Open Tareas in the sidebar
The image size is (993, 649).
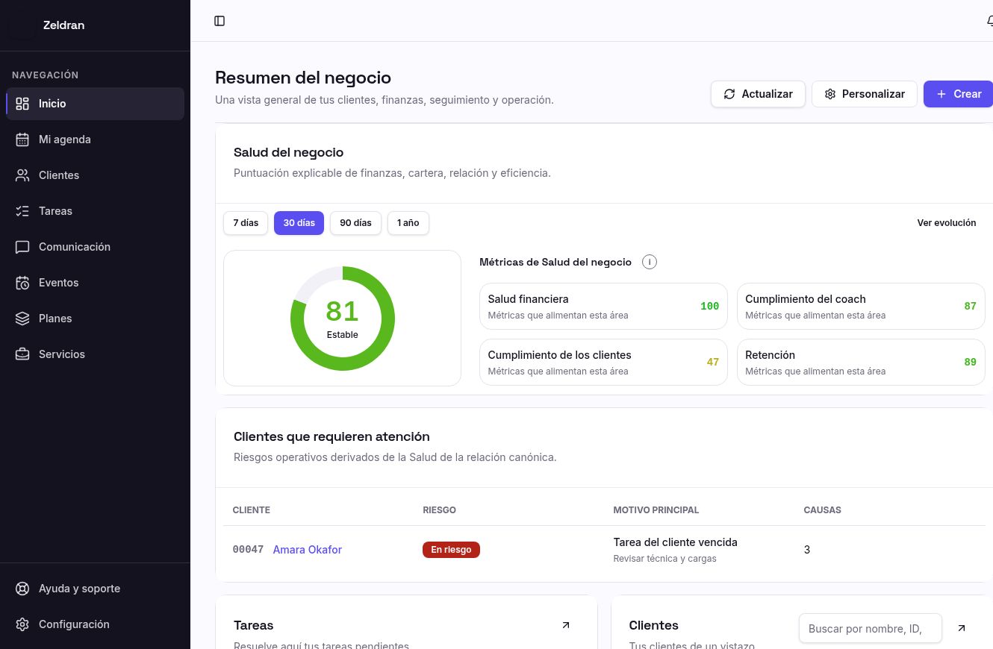tap(95, 211)
